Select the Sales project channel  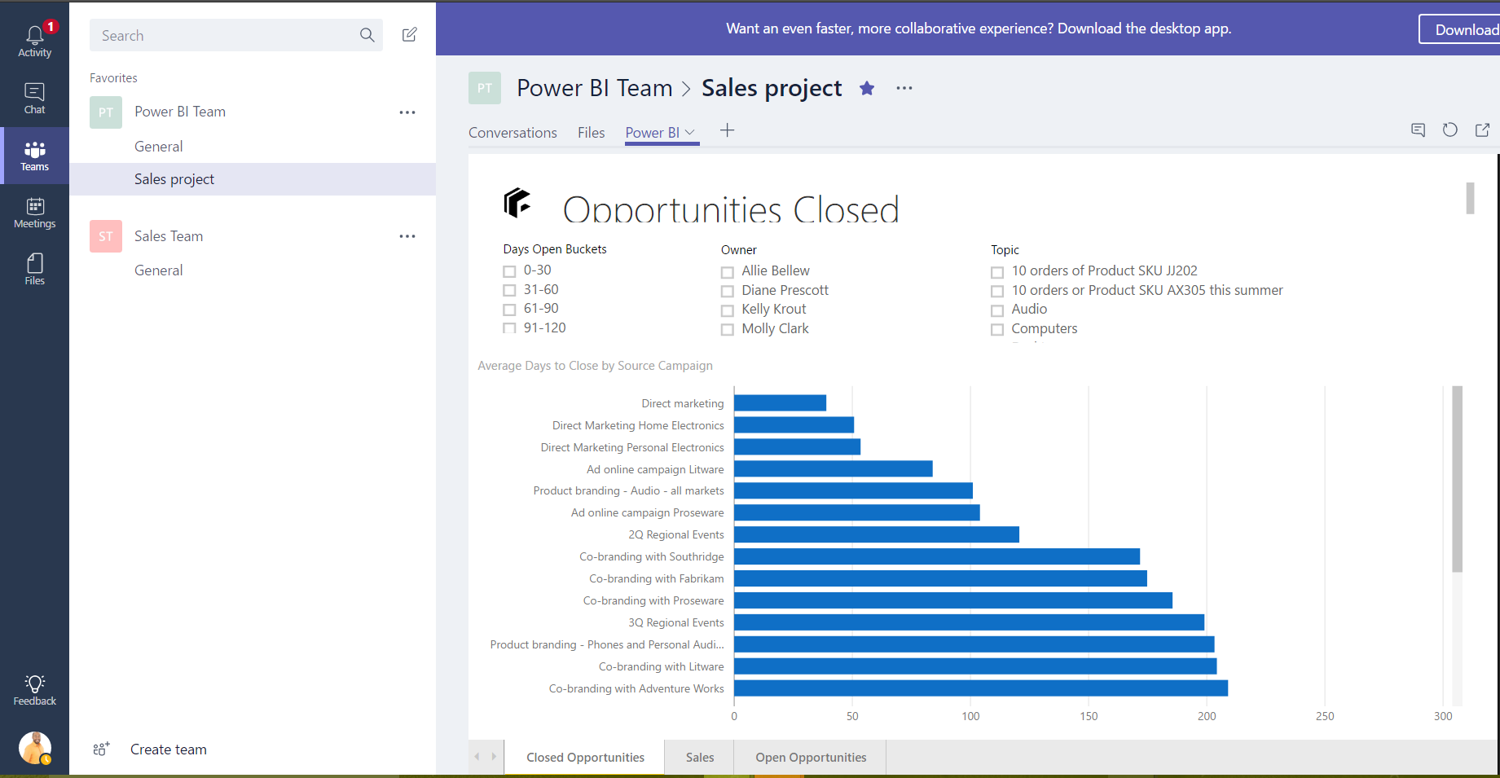253,179
